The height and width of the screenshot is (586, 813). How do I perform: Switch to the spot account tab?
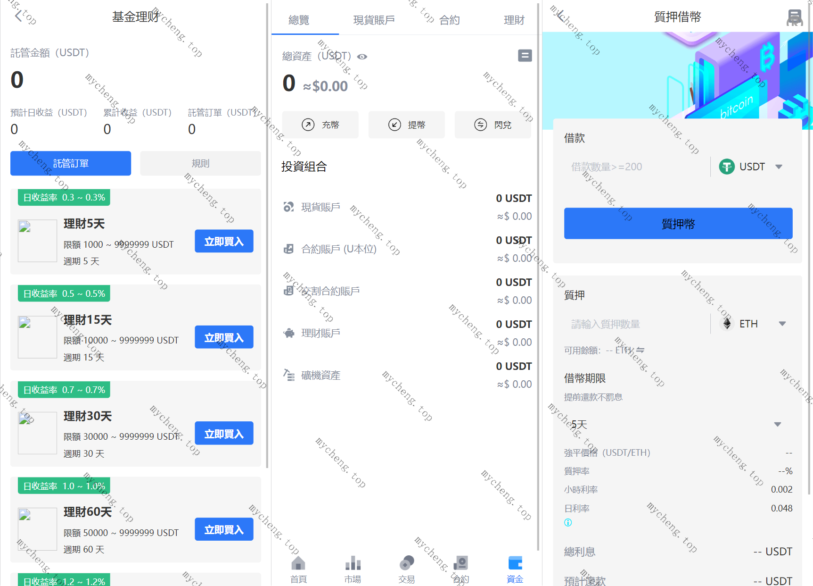pyautogui.click(x=374, y=20)
